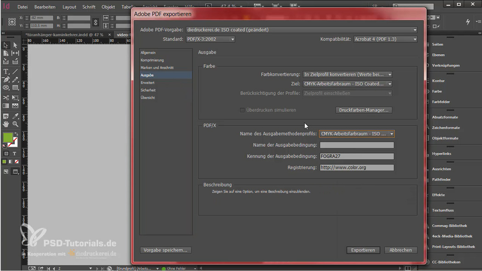This screenshot has width=482, height=271.
Task: Open the page number dropdown in status bar
Action: coord(90,268)
